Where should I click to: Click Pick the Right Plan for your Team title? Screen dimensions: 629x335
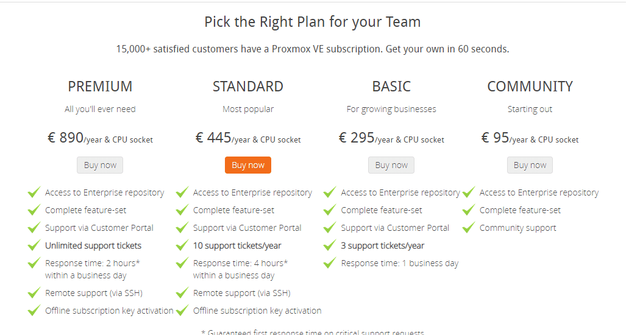313,22
